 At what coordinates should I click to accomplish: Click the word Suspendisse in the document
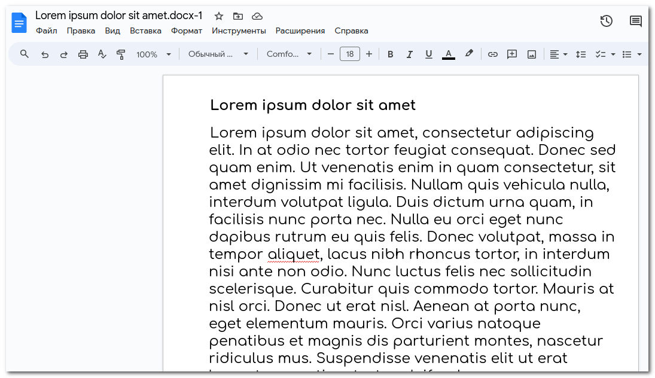coord(363,358)
